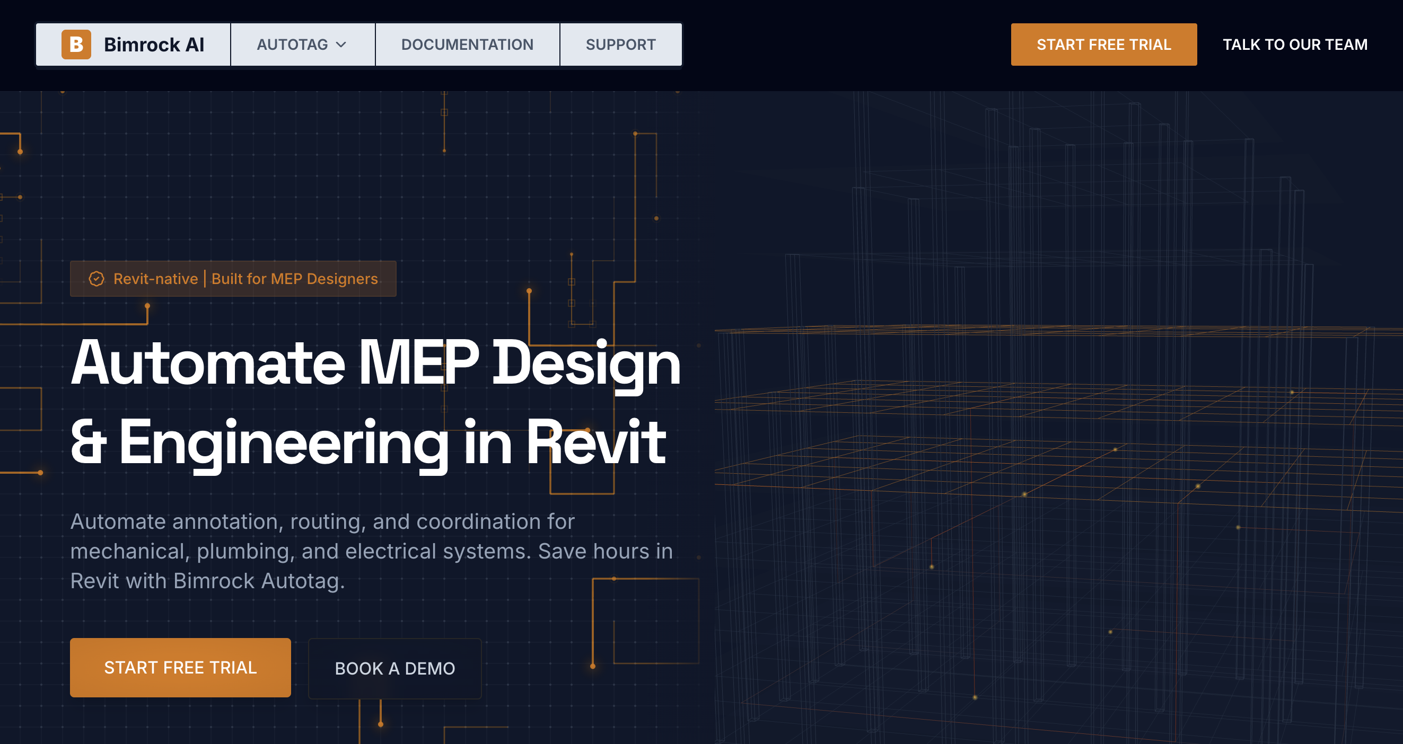Click the separator bar inside the Revit-native badge
Image resolution: width=1403 pixels, height=744 pixels.
(x=205, y=279)
